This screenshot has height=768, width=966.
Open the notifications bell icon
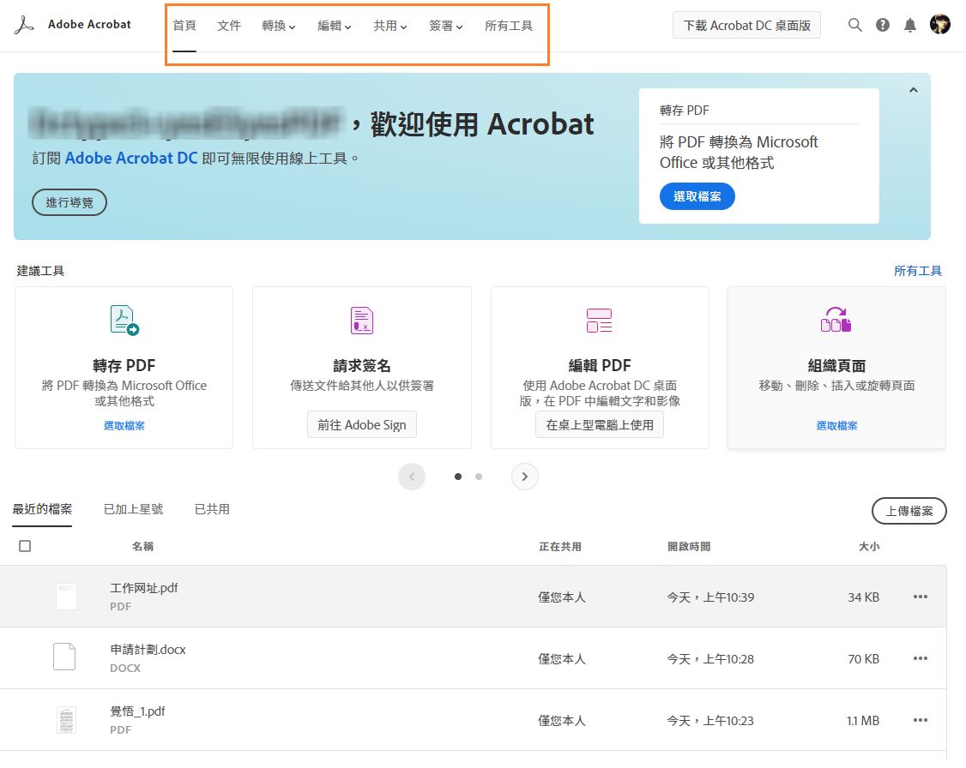click(909, 25)
